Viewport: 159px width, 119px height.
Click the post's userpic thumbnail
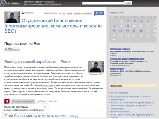(96, 67)
